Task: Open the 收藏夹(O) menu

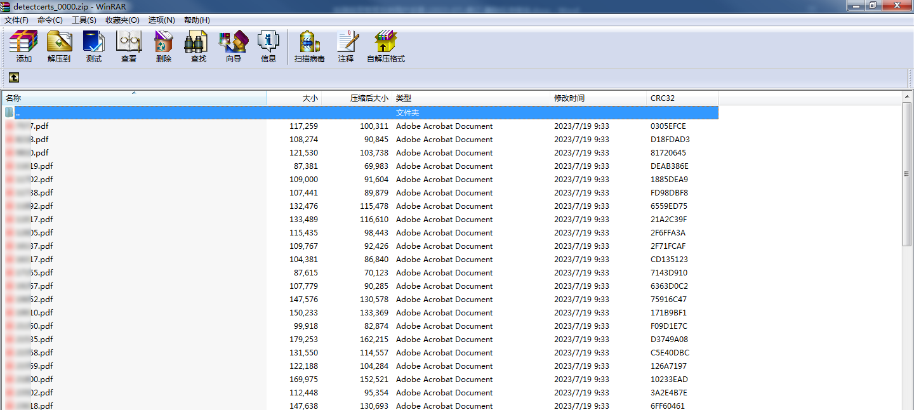Action: tap(122, 20)
